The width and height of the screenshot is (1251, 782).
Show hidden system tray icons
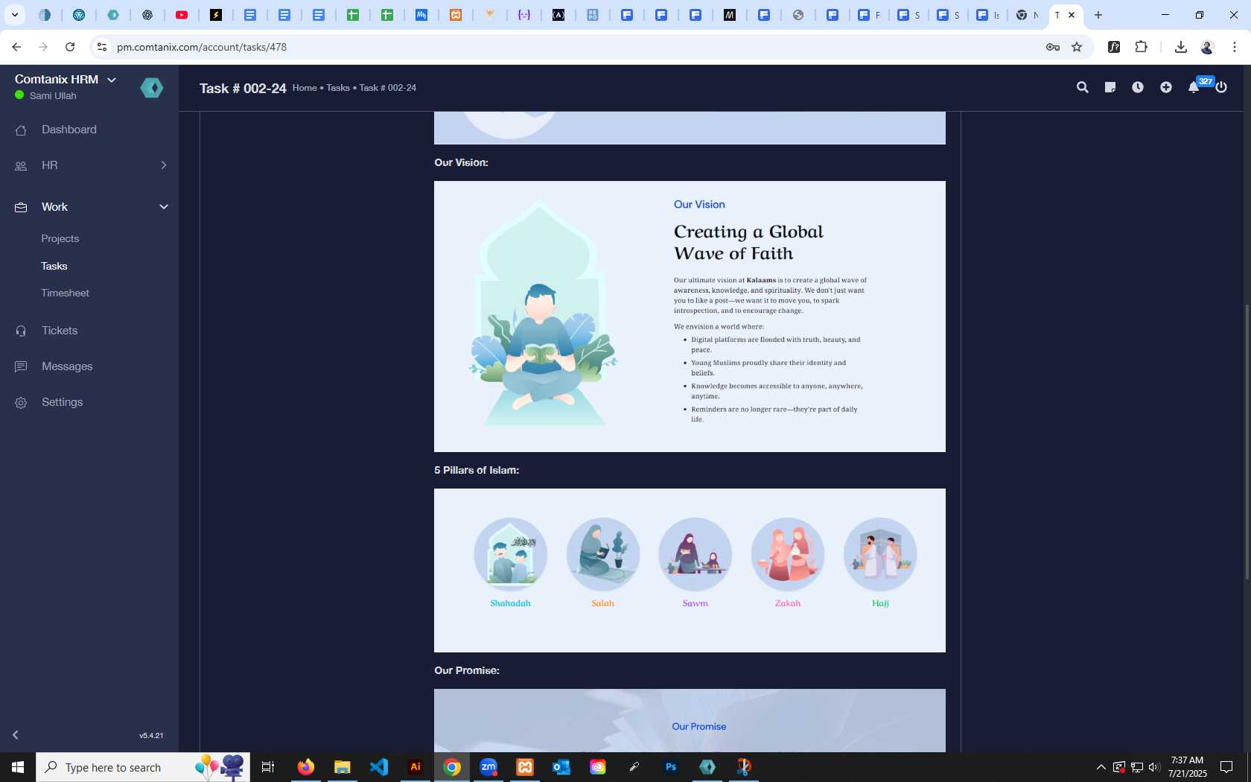[1101, 767]
